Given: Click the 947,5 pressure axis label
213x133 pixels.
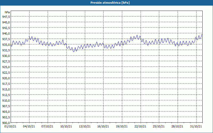Looking at the screenshot, I should [x=6, y=17].
